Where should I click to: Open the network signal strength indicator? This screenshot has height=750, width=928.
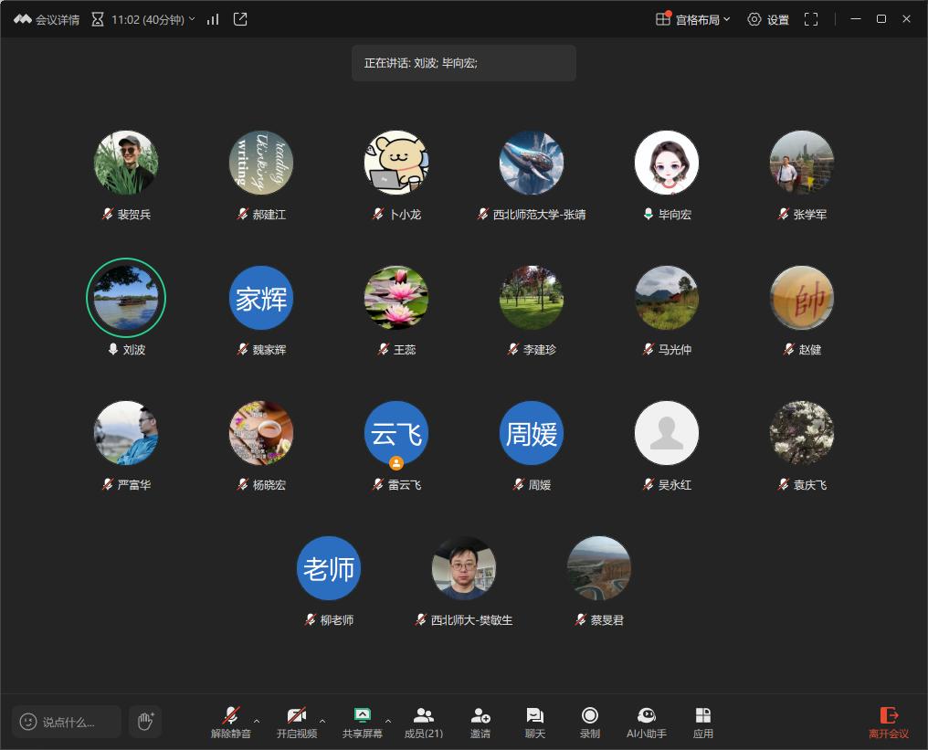[x=213, y=19]
